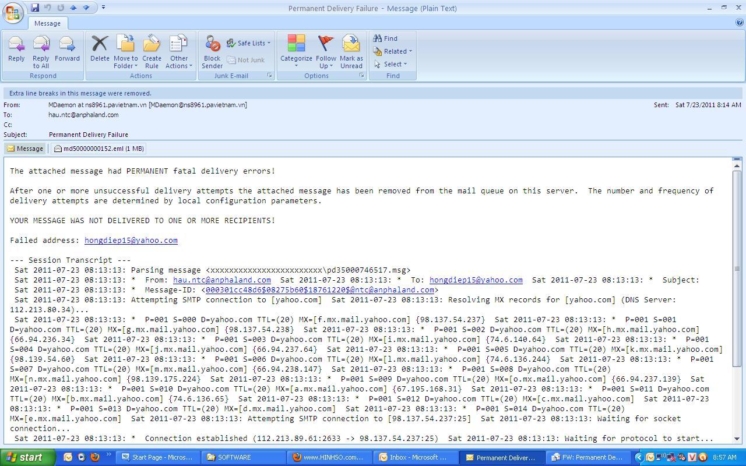Mark the message as Unread
Screen dimensions: 746x466
point(351,51)
